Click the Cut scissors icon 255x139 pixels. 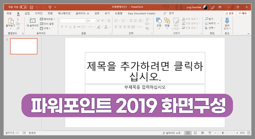18,19
